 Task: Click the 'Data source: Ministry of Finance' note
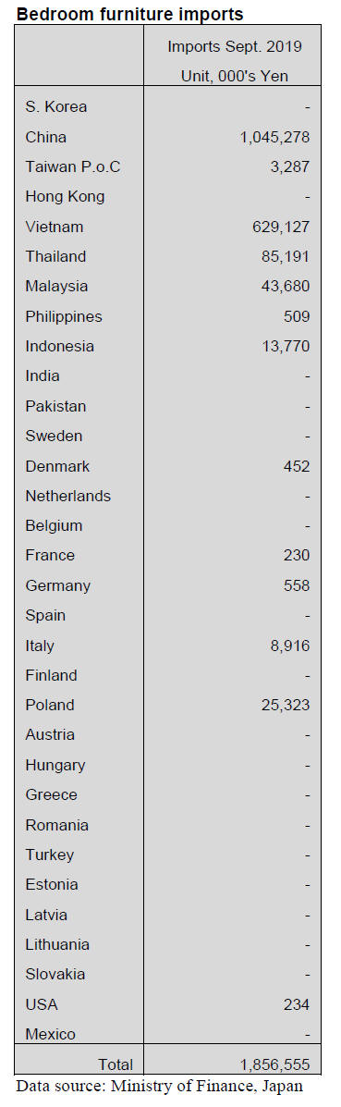click(160, 1087)
